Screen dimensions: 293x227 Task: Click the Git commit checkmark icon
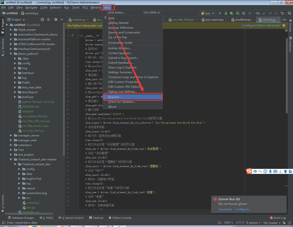coord(270,13)
